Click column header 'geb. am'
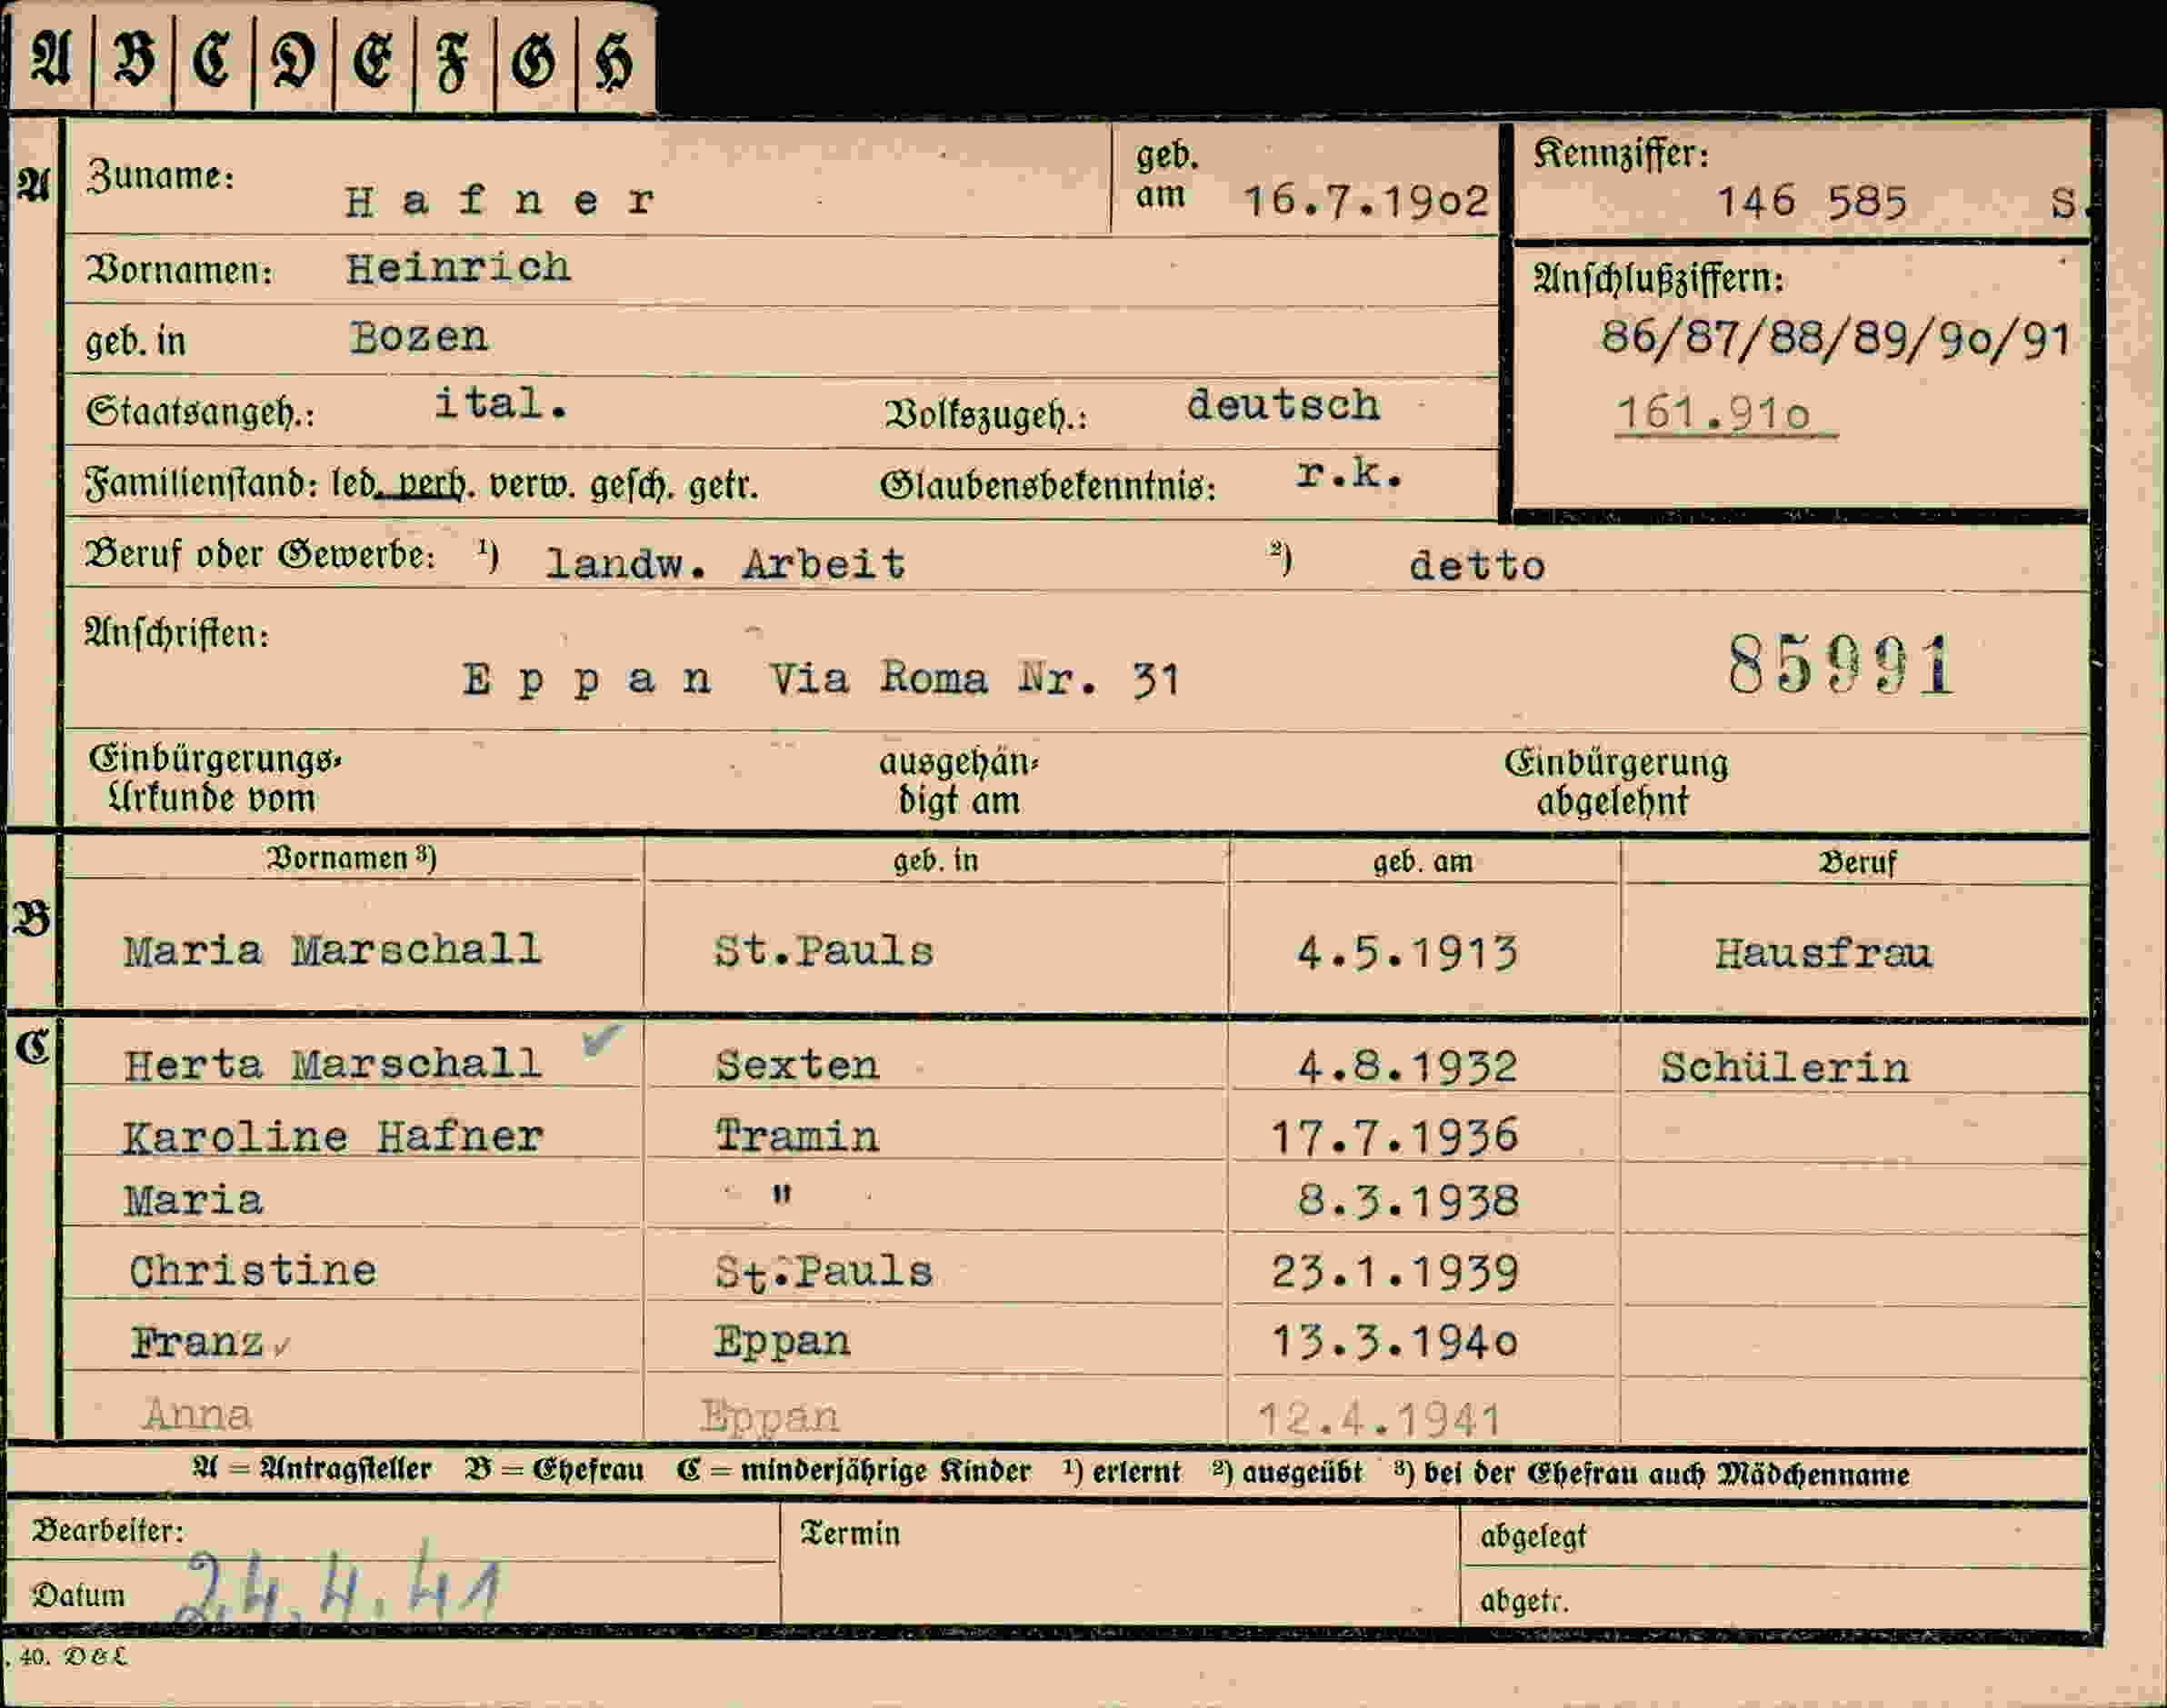The height and width of the screenshot is (1708, 2167). [1423, 862]
